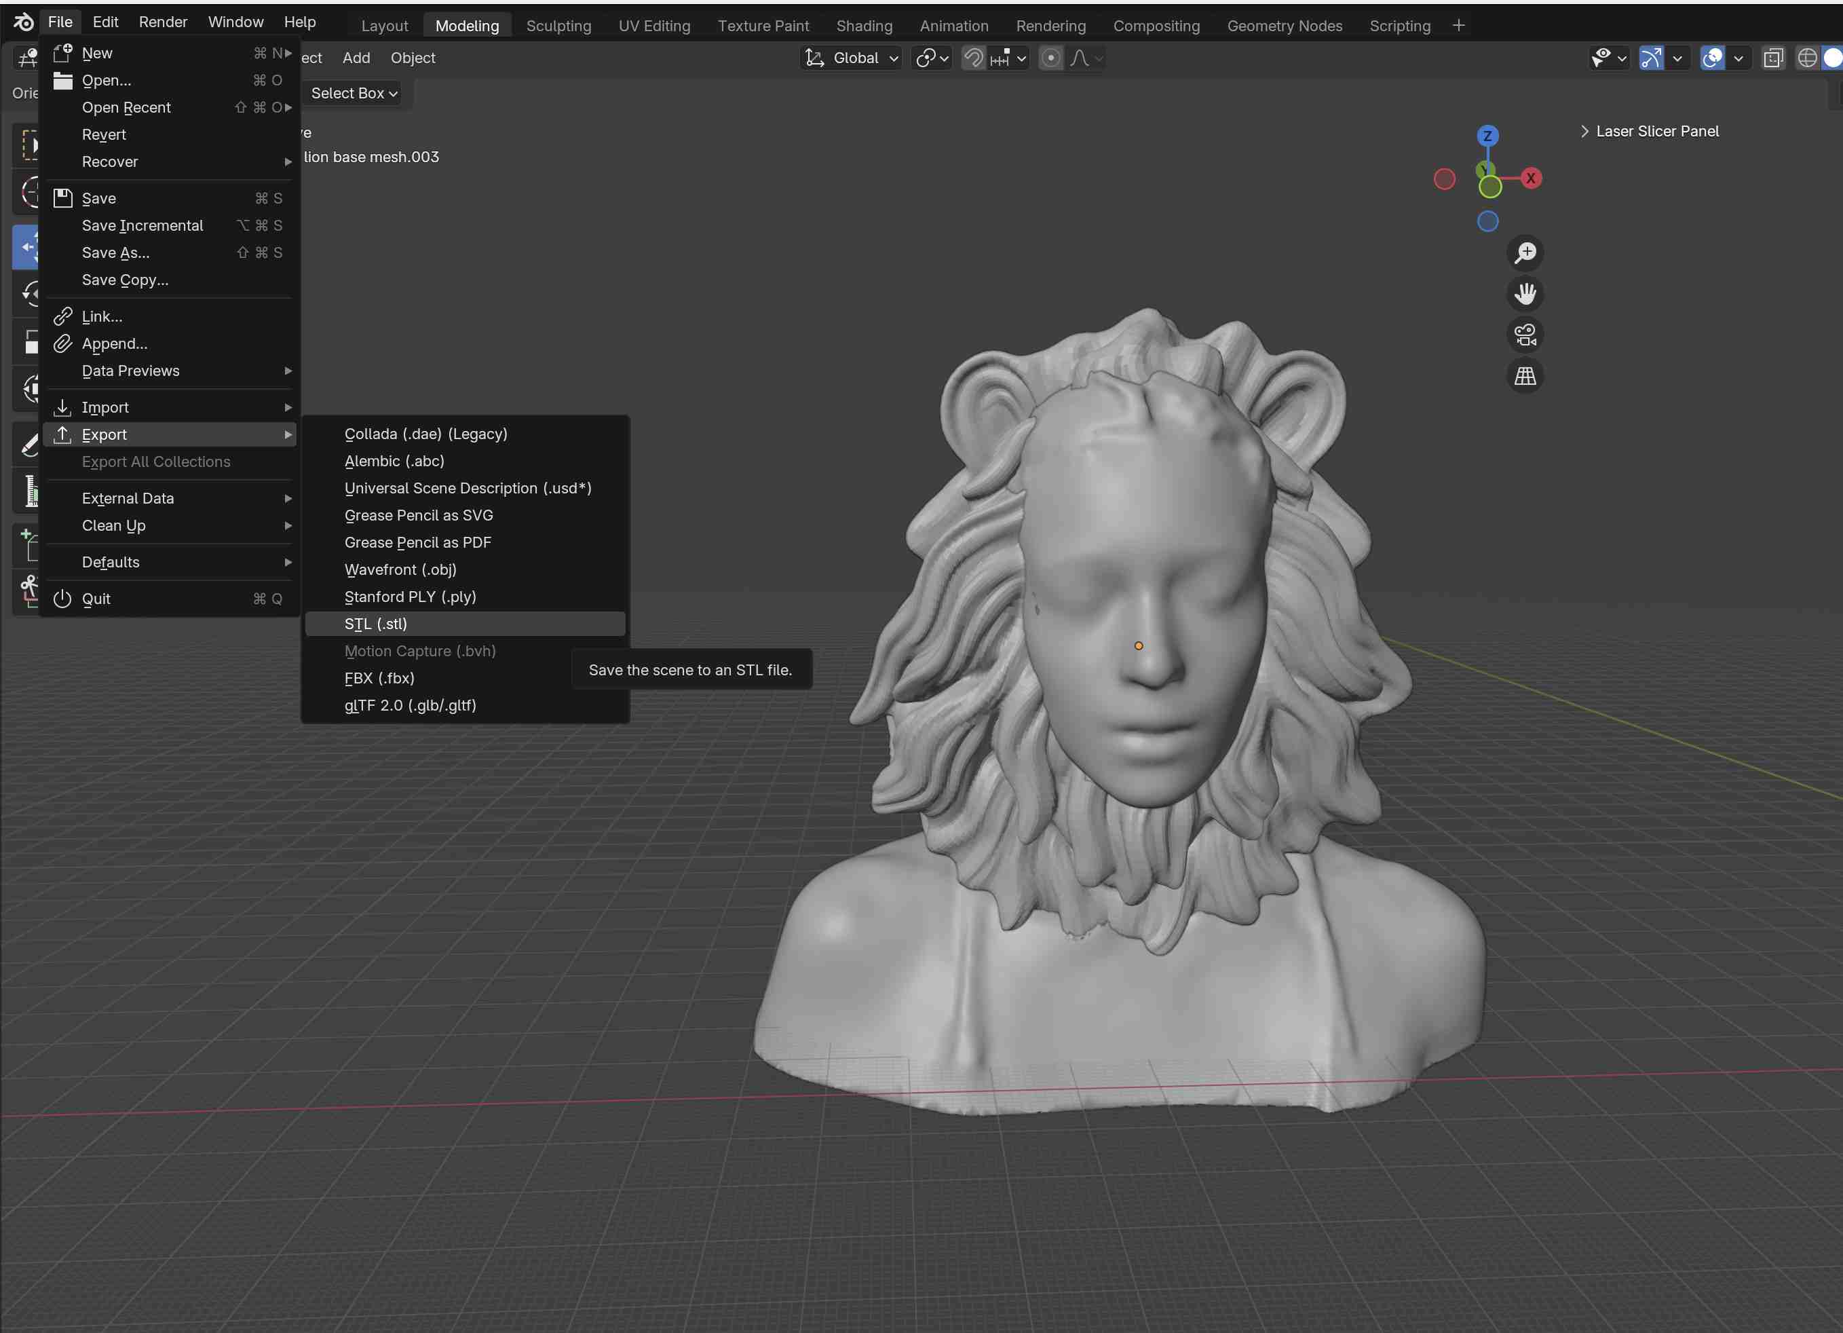
Task: Open the Import submenu
Action: click(169, 407)
